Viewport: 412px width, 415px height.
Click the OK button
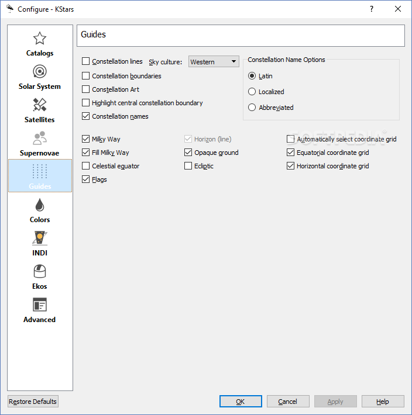(241, 402)
